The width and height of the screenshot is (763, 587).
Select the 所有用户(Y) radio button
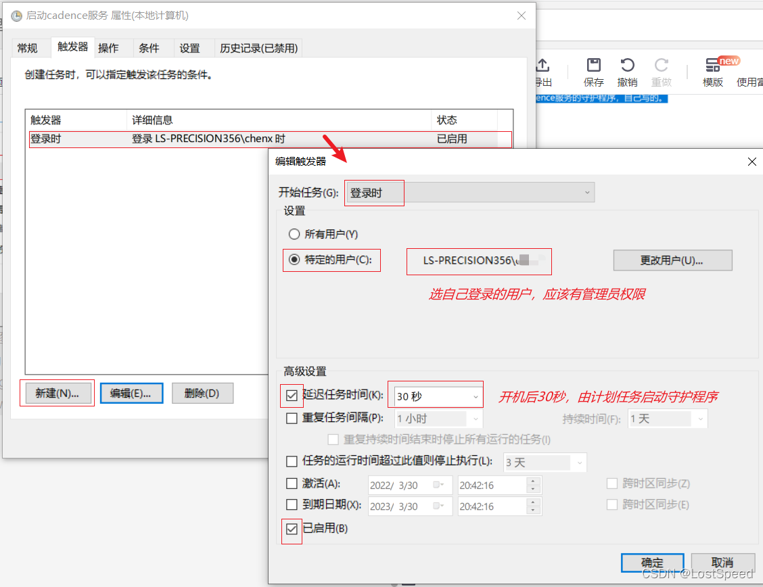[x=294, y=233]
